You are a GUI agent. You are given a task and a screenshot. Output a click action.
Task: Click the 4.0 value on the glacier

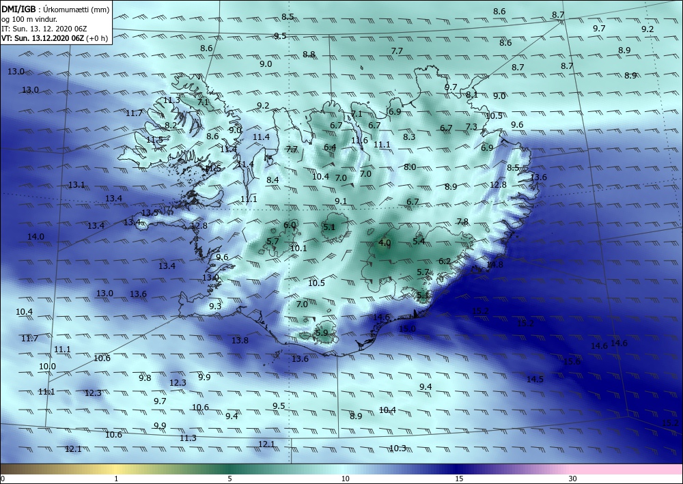coord(385,243)
